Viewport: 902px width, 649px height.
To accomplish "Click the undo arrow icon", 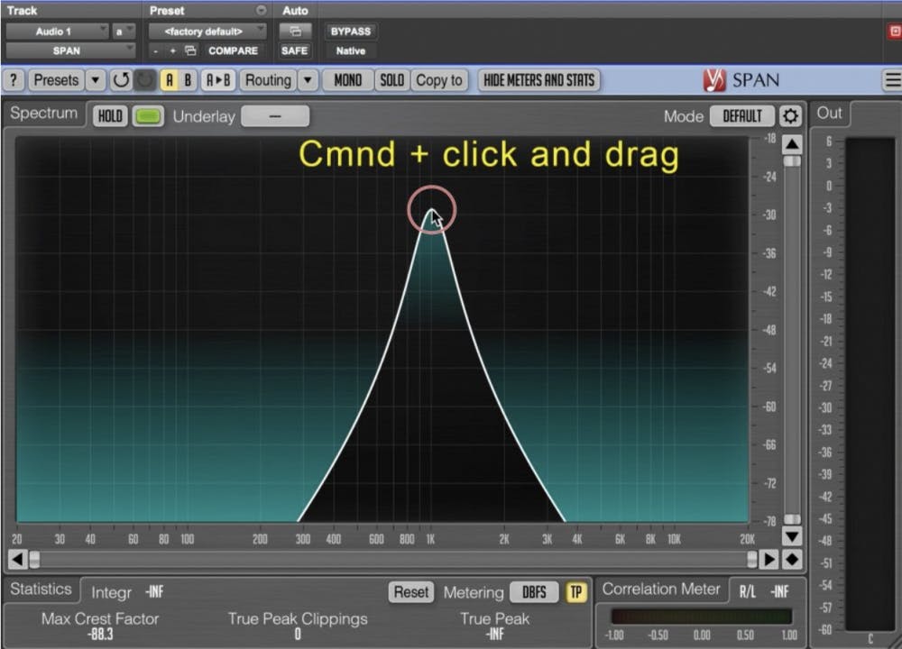I will [121, 80].
